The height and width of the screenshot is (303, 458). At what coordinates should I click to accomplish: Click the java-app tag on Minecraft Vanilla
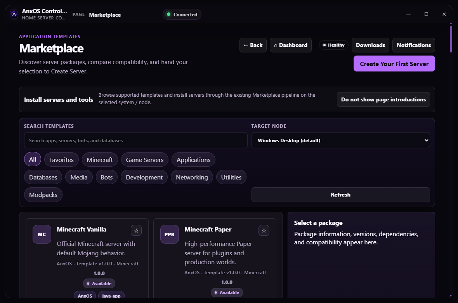111,295
